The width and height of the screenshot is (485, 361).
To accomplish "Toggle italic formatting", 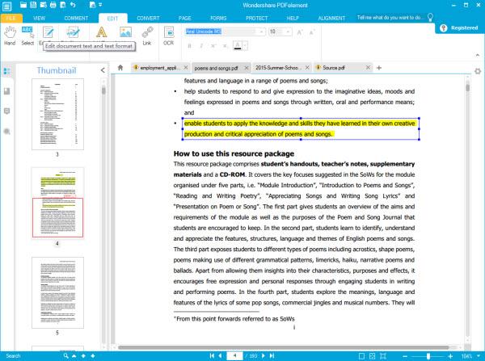I will click(x=201, y=46).
